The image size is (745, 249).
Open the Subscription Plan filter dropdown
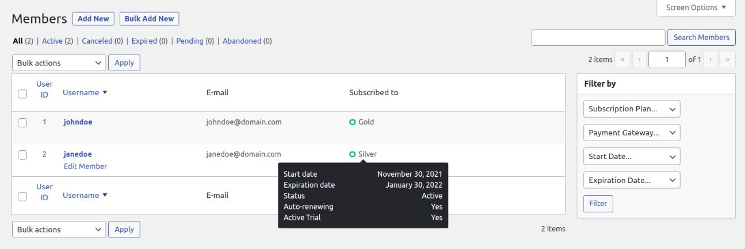pos(632,109)
